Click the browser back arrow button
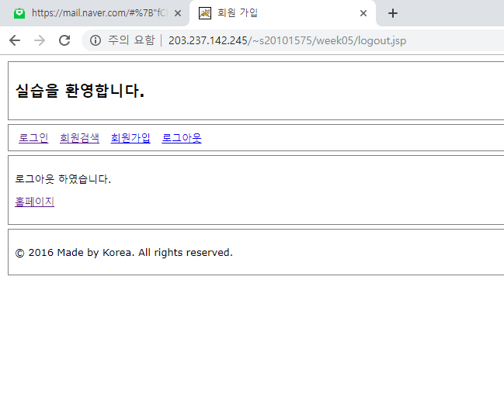504x394 pixels. point(15,40)
